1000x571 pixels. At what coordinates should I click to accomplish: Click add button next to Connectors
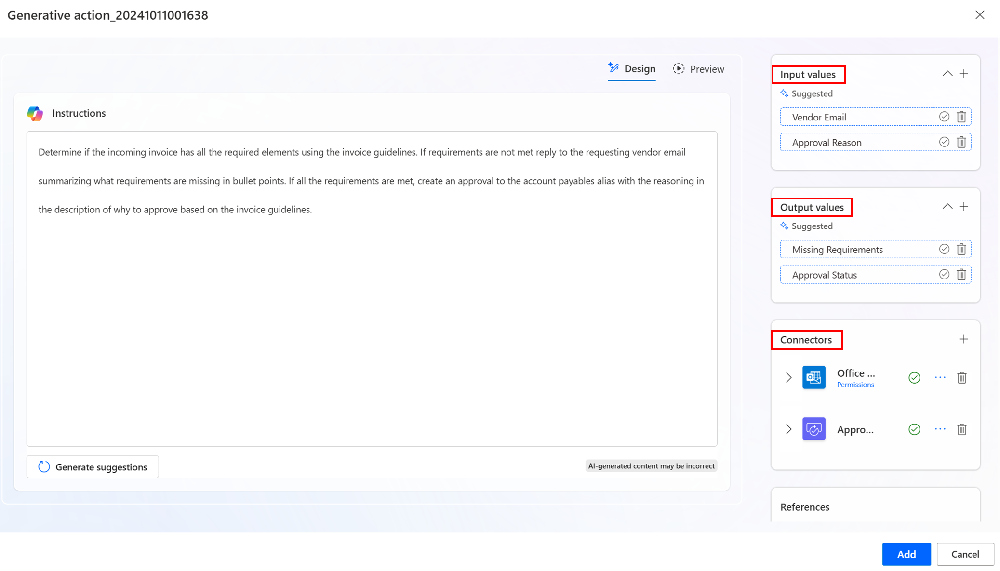tap(963, 339)
